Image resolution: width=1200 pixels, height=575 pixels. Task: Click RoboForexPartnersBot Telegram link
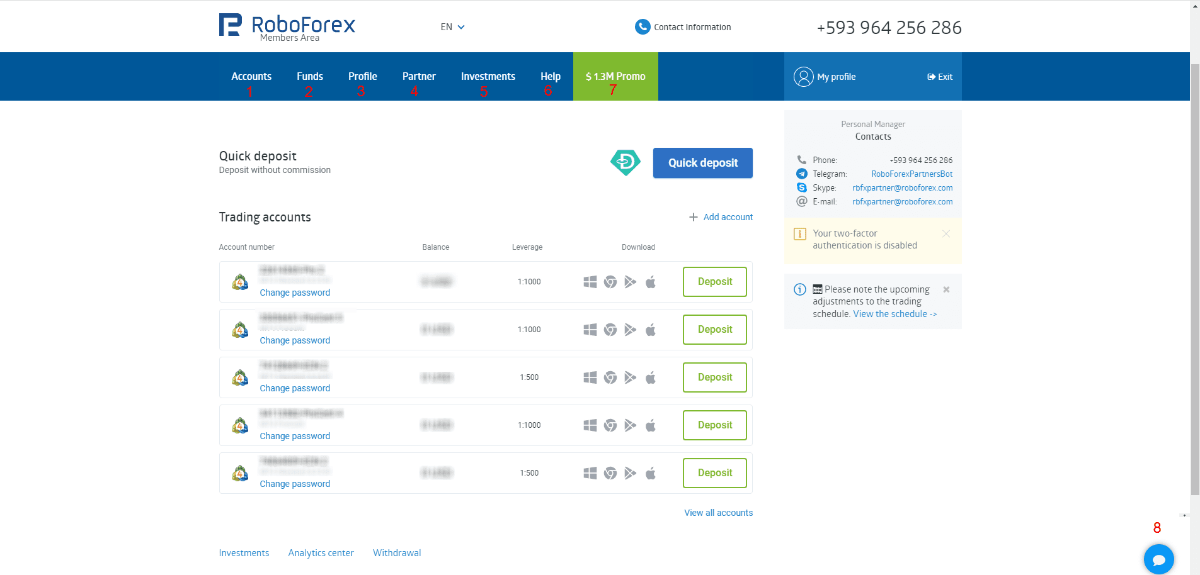(x=911, y=174)
